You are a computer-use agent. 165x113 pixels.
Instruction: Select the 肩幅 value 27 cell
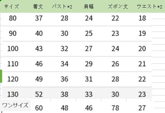89,48
